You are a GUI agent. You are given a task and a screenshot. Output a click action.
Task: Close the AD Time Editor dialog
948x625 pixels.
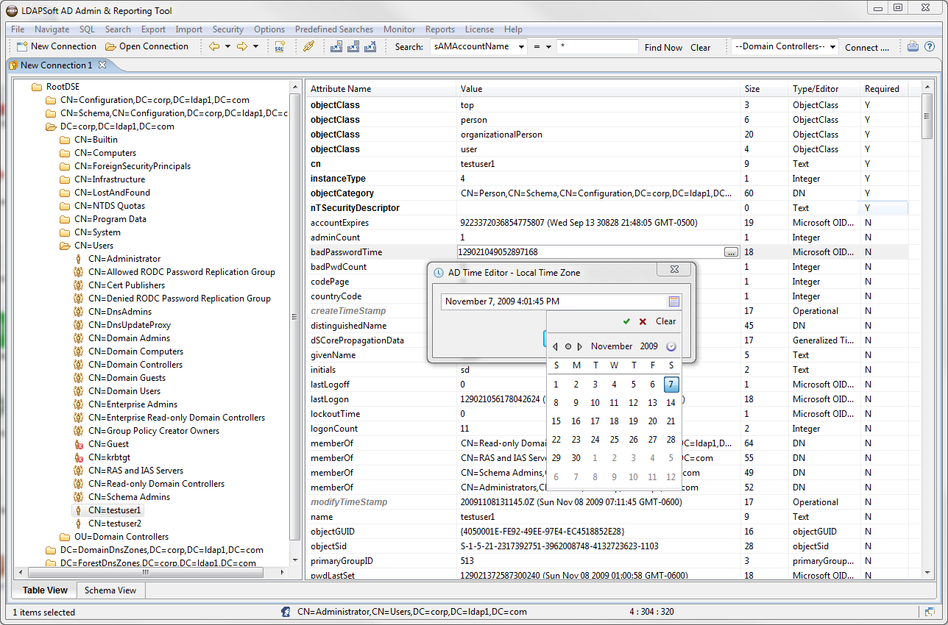tap(673, 271)
